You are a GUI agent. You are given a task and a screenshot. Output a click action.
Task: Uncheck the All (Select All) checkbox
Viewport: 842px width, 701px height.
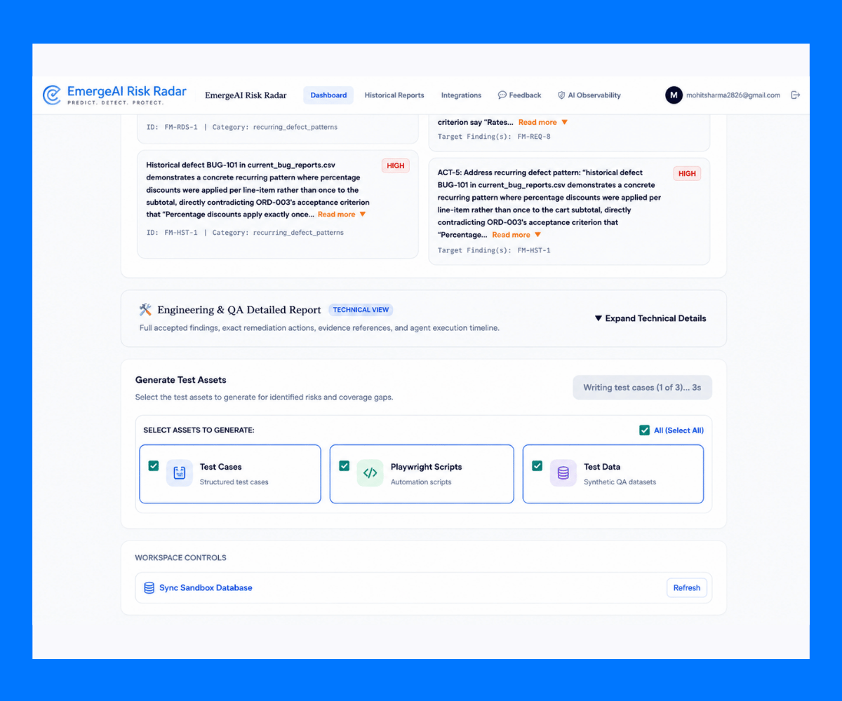click(644, 430)
